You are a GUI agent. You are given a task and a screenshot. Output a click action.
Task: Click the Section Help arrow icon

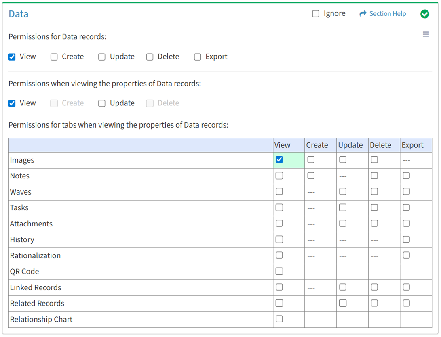click(x=363, y=14)
